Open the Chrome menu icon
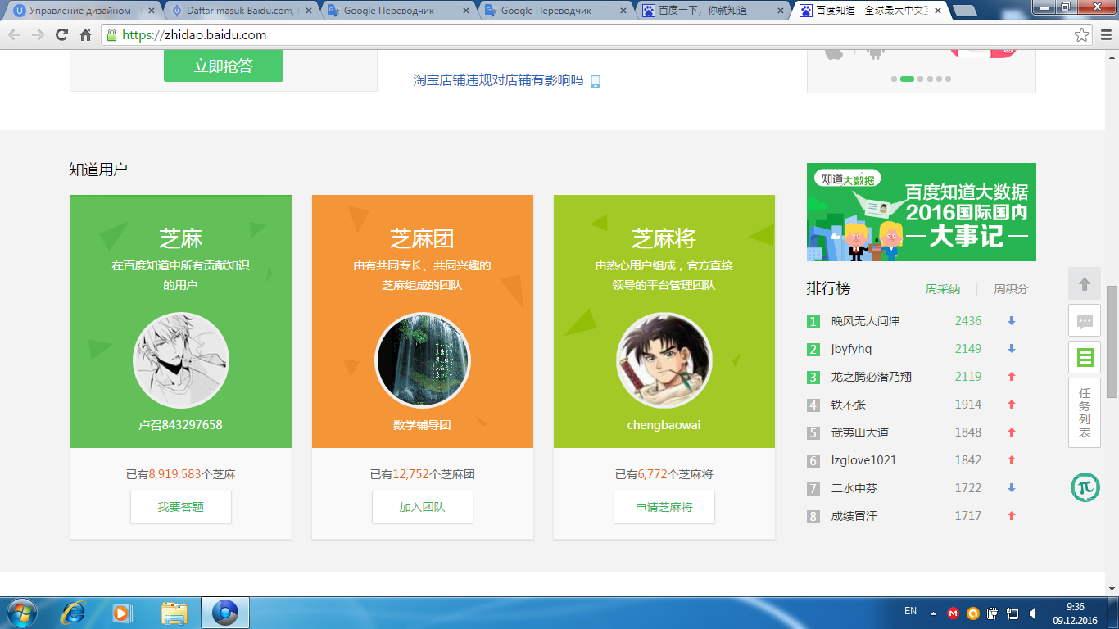This screenshot has width=1119, height=629. 1104,34
